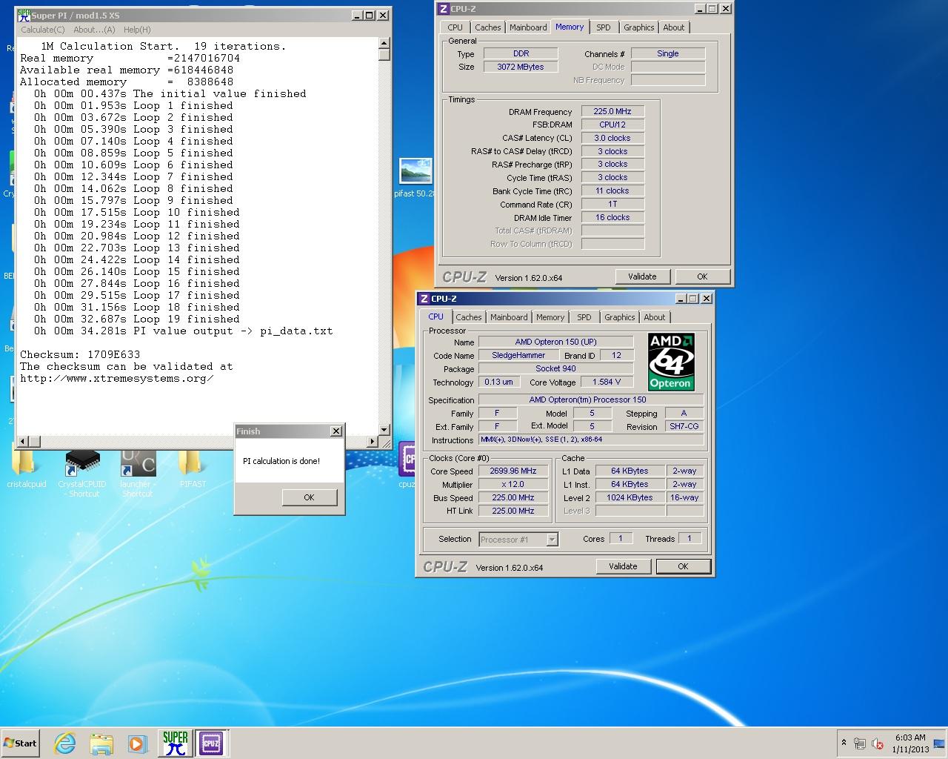948x759 pixels.
Task: Select launcher Shortcut desktop icon
Action: pyautogui.click(x=138, y=473)
